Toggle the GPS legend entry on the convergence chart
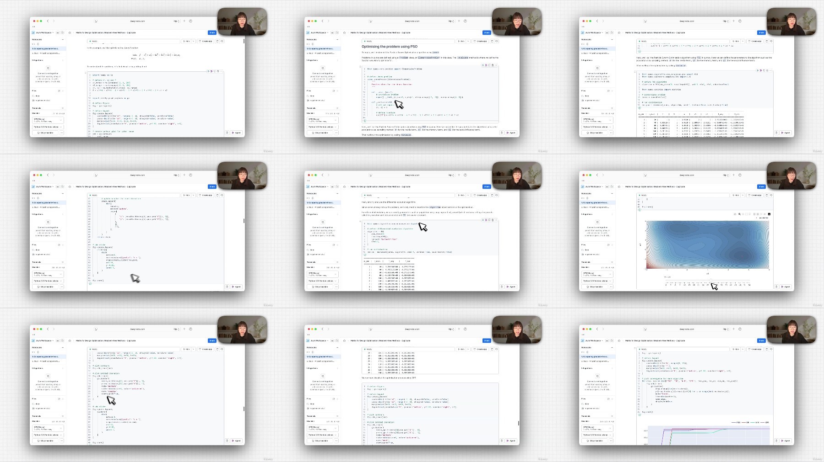The image size is (824, 462). (764, 422)
